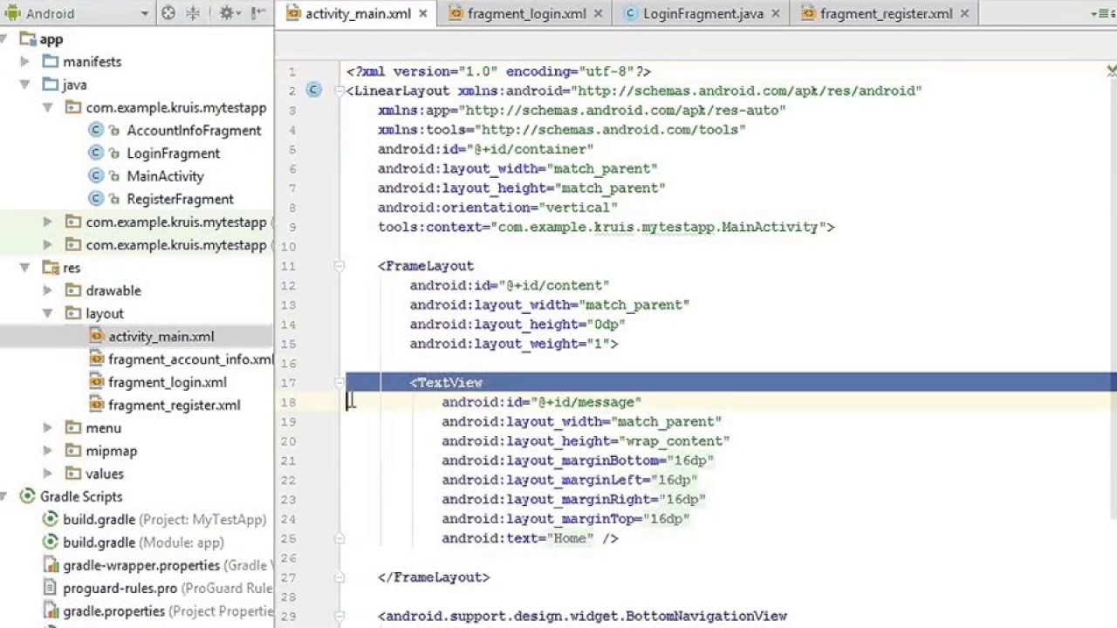Expand the values folder
This screenshot has height=628, width=1117.
[48, 474]
